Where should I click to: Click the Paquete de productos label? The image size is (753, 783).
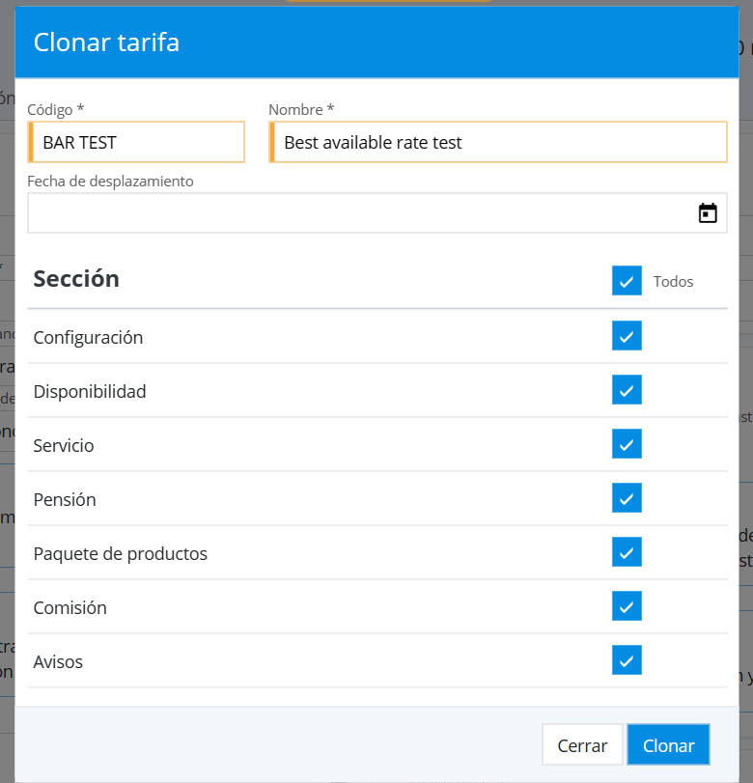[x=120, y=554]
